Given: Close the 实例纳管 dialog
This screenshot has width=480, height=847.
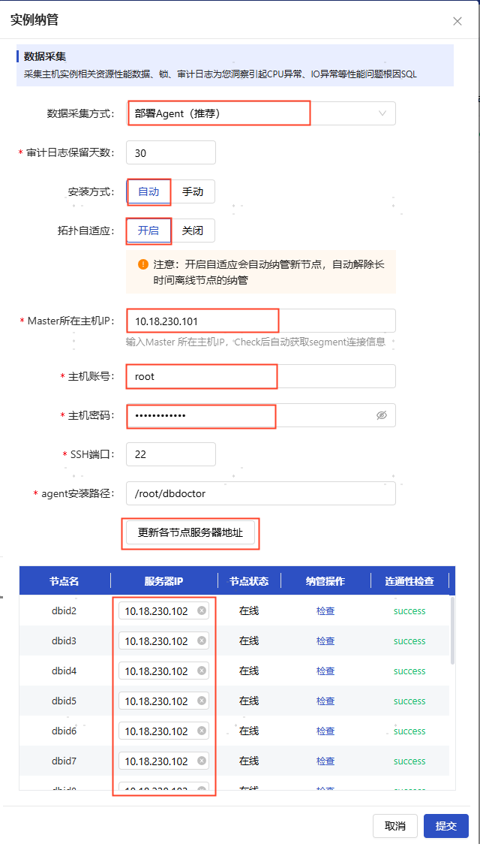Looking at the screenshot, I should [457, 21].
